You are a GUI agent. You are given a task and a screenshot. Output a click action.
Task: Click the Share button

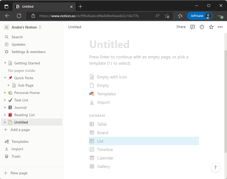181,27
